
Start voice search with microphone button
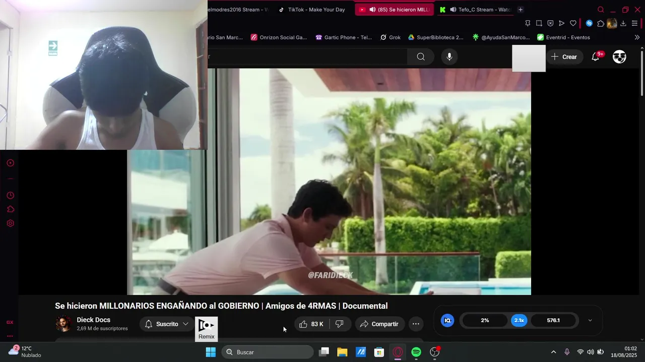coord(449,57)
